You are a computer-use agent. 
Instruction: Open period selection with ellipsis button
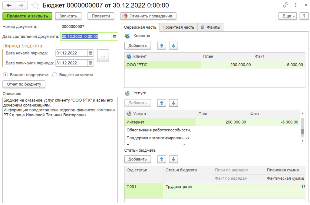[x=103, y=56]
